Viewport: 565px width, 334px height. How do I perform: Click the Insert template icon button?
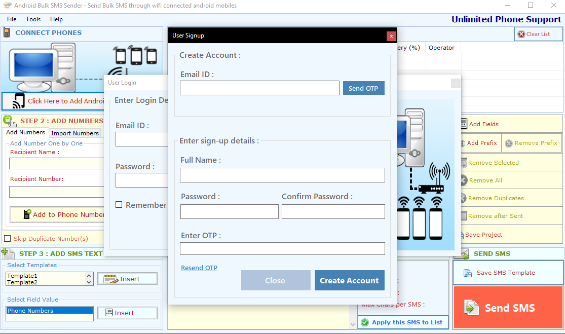click(x=110, y=279)
